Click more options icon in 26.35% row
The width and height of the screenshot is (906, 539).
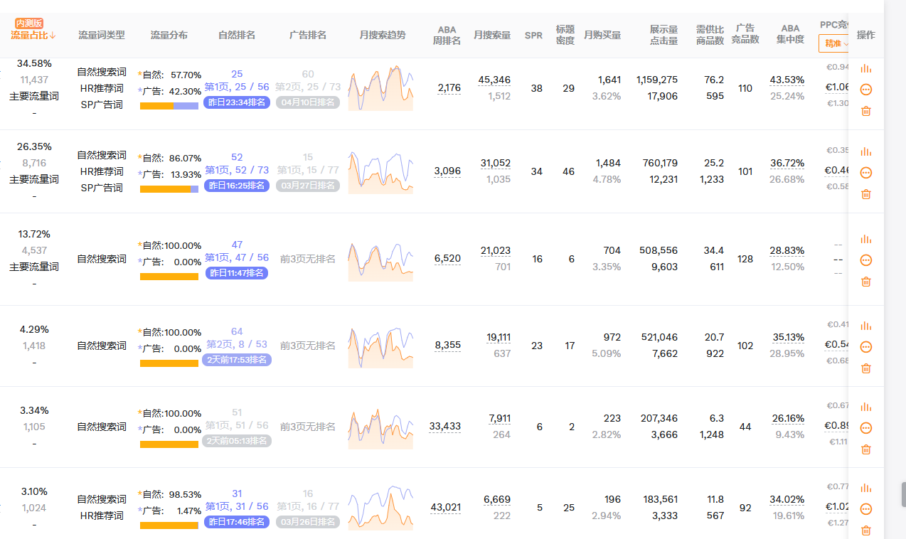865,173
